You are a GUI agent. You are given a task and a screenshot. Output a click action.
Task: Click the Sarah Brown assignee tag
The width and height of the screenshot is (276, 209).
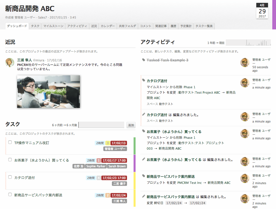[117, 166]
